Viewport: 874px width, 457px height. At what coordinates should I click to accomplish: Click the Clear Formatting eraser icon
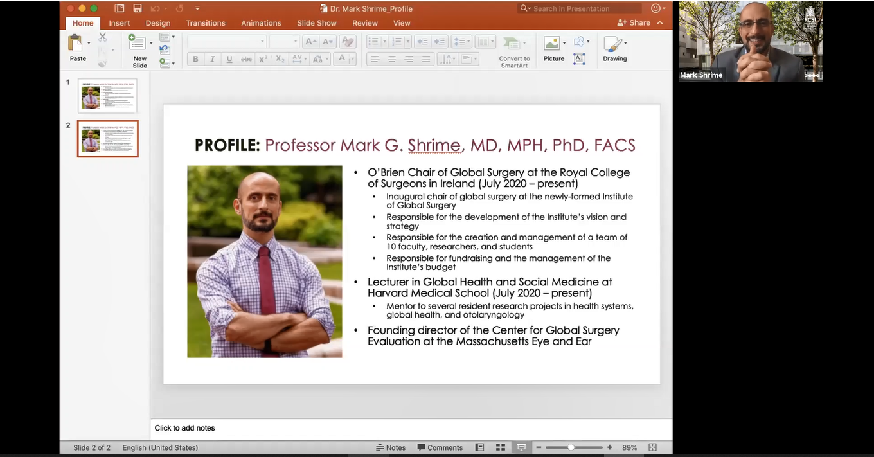pos(347,42)
